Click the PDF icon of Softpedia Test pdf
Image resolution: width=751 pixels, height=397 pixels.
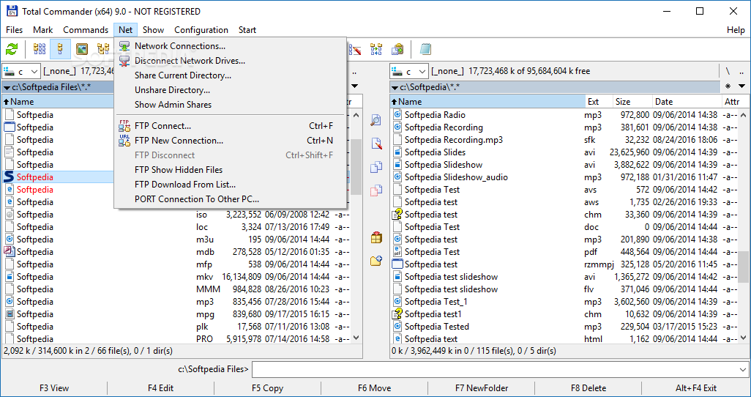pos(397,252)
